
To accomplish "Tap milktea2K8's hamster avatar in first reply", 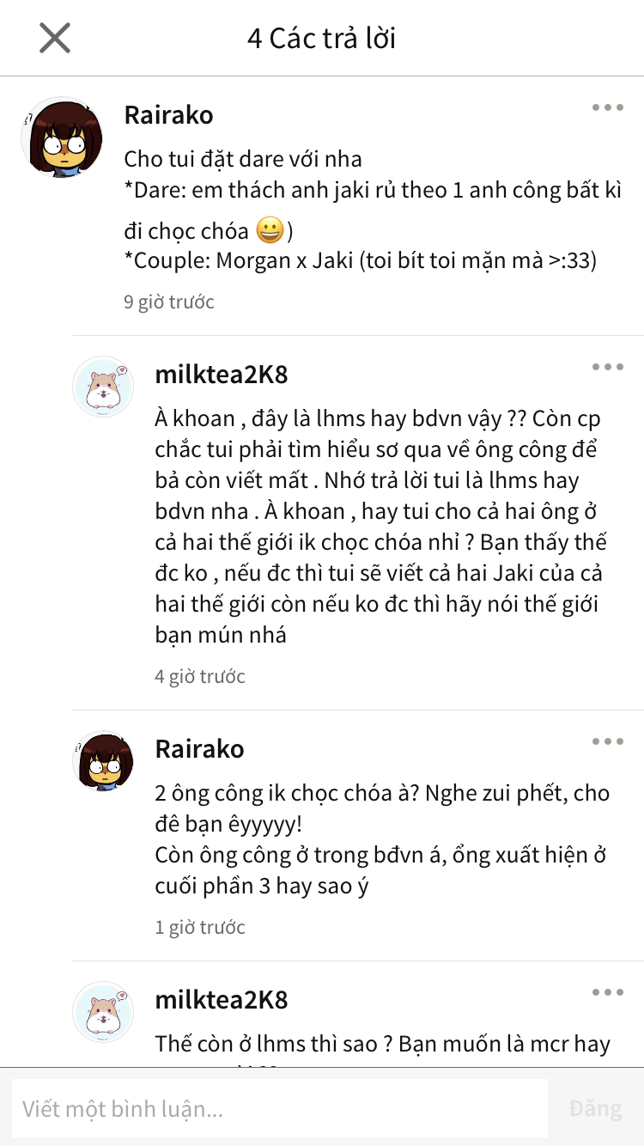I will point(103,387).
